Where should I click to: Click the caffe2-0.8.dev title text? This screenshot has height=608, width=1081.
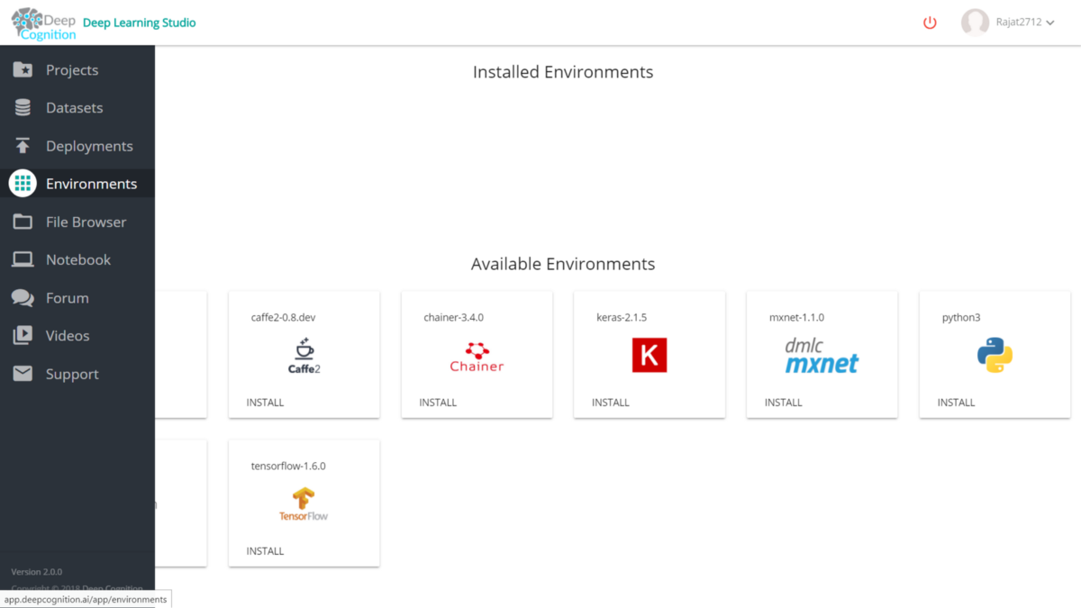coord(283,318)
